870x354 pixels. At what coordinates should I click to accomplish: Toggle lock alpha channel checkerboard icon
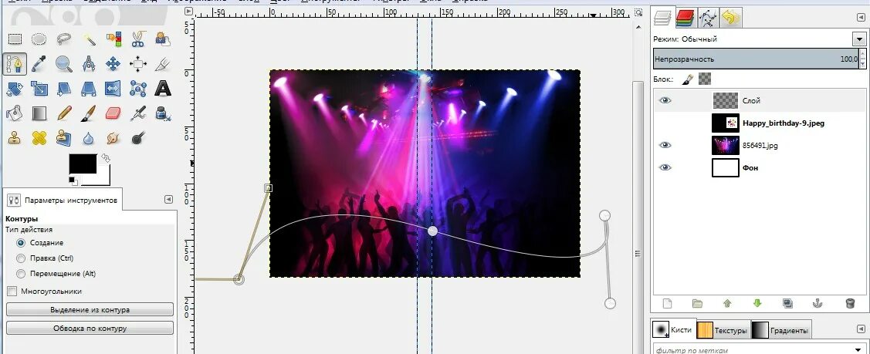point(705,79)
